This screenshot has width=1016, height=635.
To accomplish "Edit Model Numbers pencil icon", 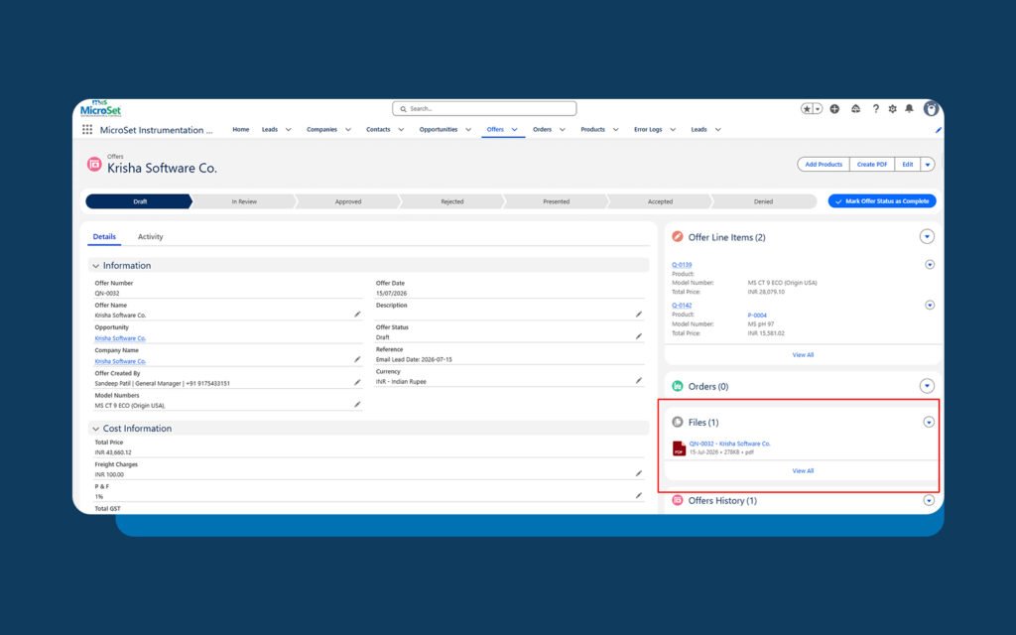I will [x=357, y=405].
